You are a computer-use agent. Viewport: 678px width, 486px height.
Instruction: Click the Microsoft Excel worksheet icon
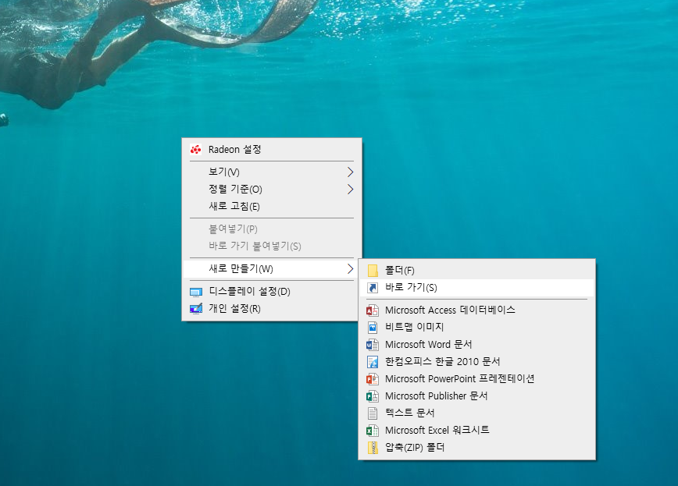click(373, 431)
